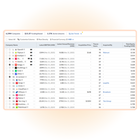
Task: Sort by Total Equity Funding column header
Action: point(129,45)
